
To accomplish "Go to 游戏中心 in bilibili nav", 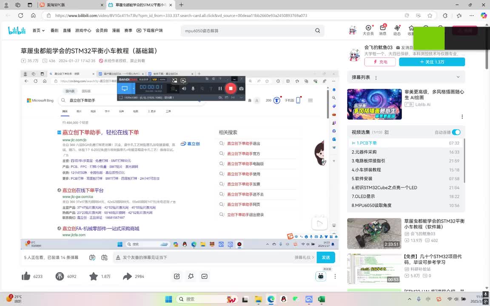I will [83, 30].
